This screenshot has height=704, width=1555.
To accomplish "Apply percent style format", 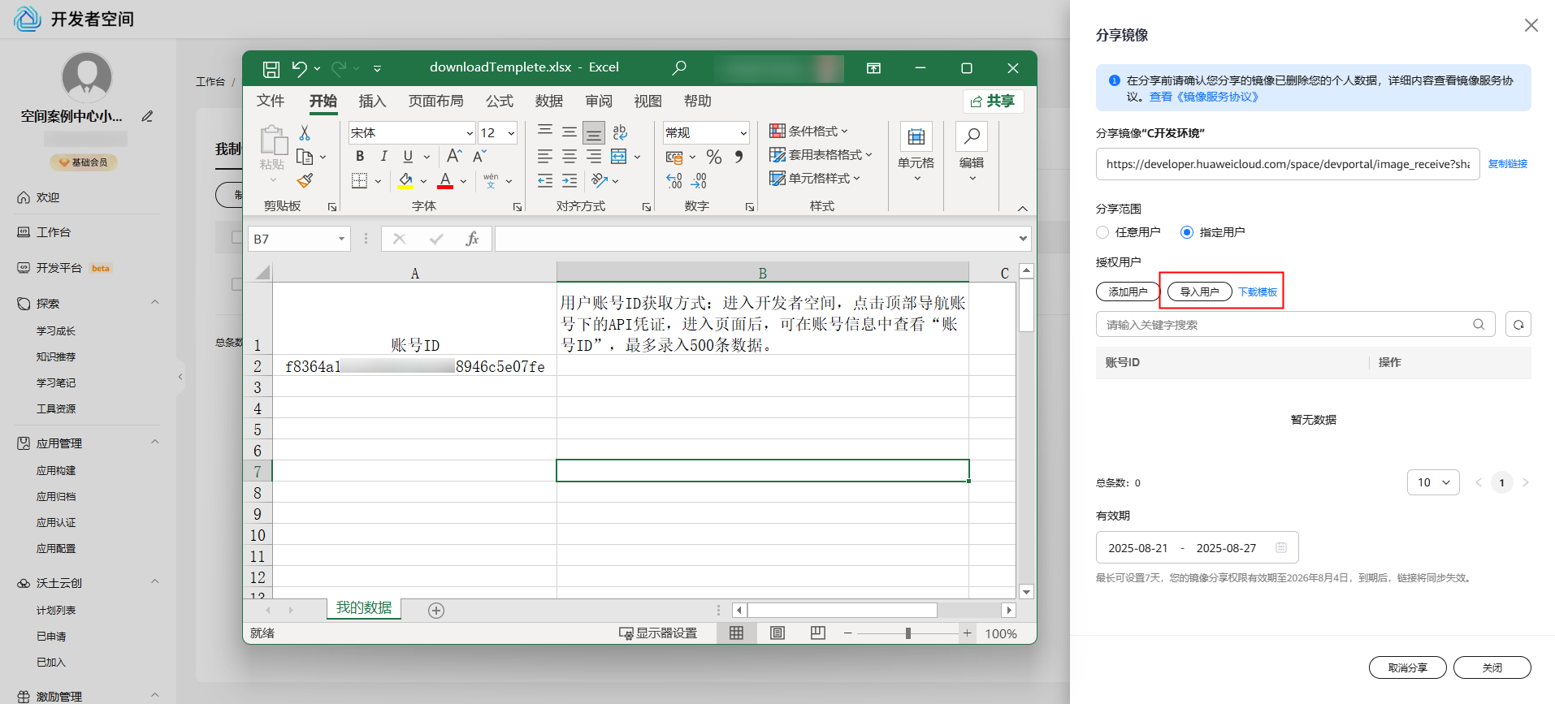I will coord(714,157).
